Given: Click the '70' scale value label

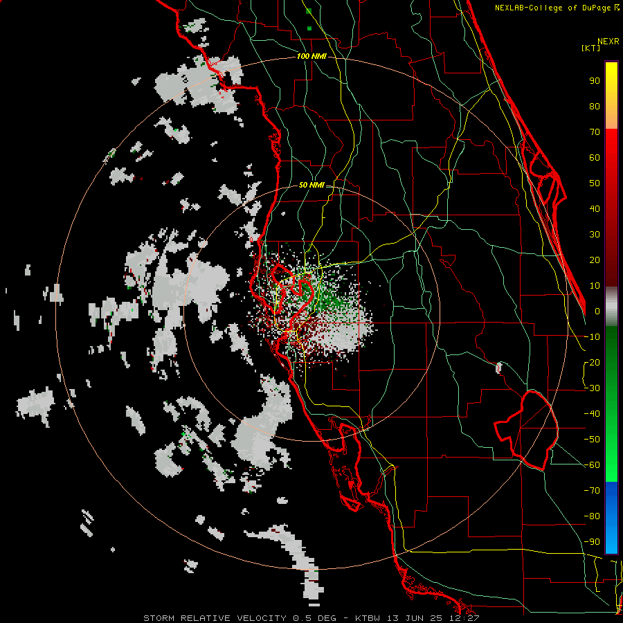Looking at the screenshot, I should pyautogui.click(x=595, y=132).
